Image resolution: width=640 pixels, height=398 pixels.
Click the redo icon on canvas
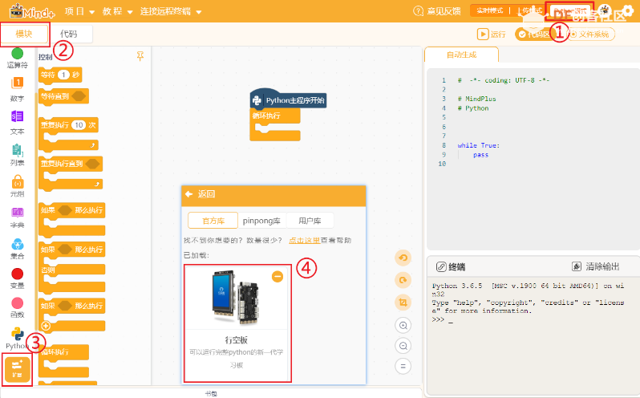click(403, 280)
